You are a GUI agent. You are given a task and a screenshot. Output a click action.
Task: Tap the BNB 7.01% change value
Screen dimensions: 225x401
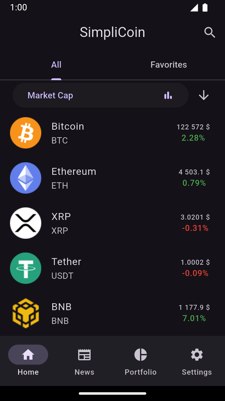tap(194, 319)
